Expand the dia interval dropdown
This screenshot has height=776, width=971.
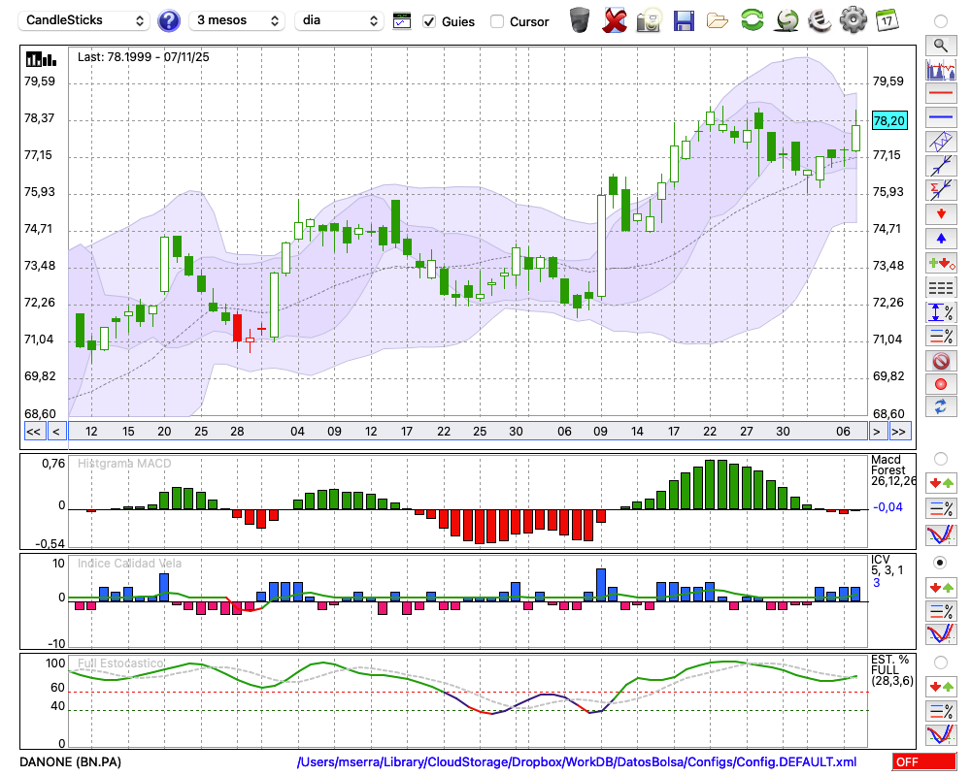coord(340,20)
